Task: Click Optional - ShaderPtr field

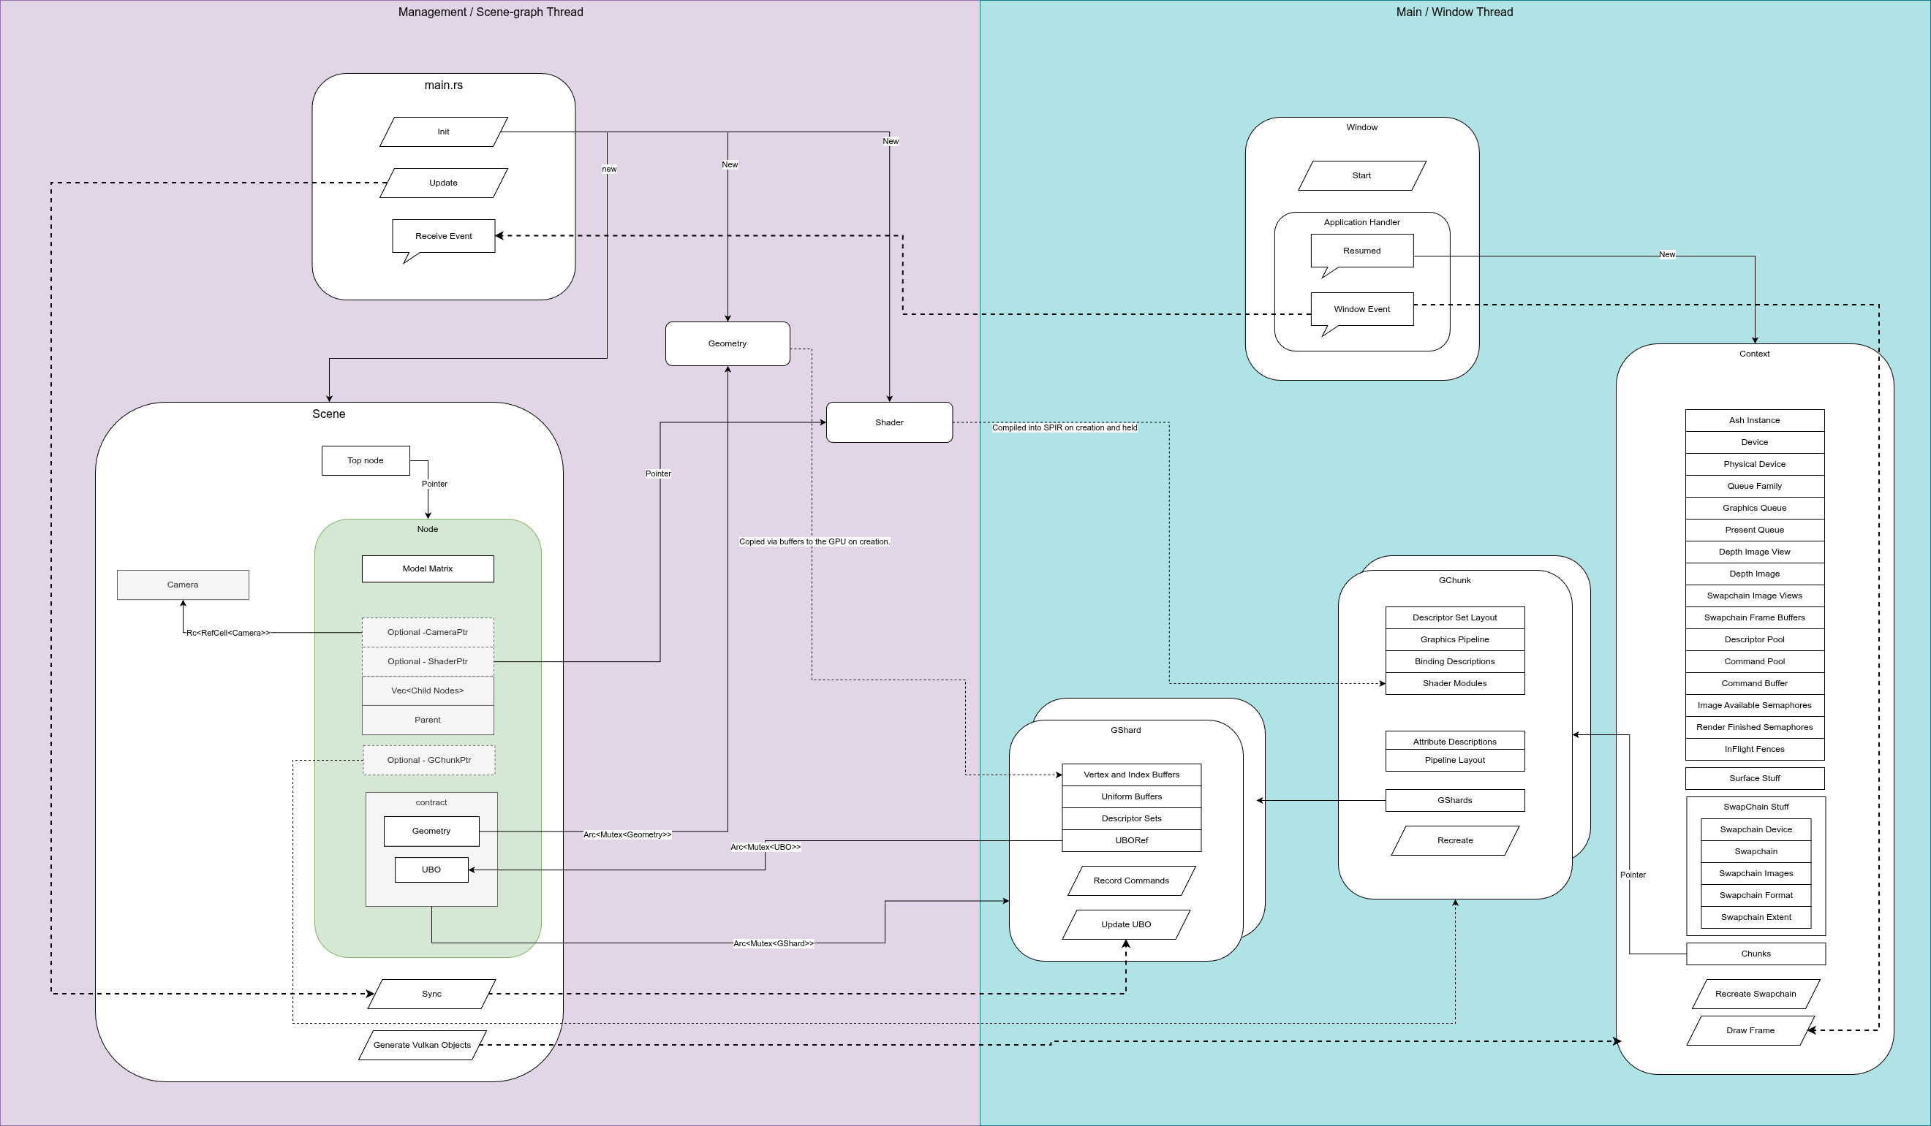Action: (x=428, y=661)
